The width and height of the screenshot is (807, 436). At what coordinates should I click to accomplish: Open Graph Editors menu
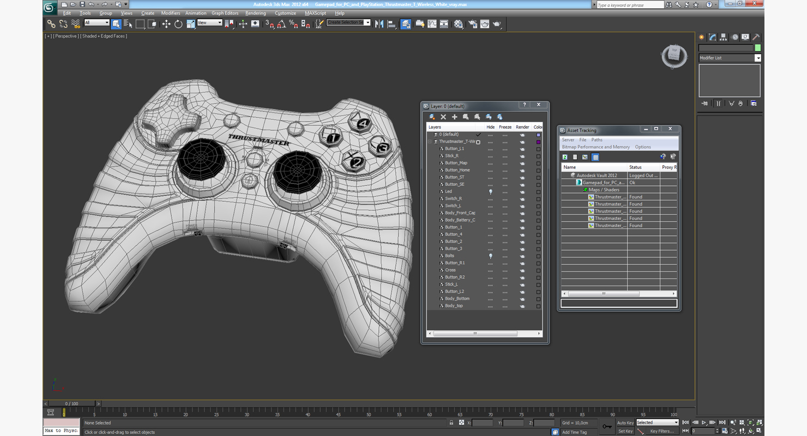point(225,13)
